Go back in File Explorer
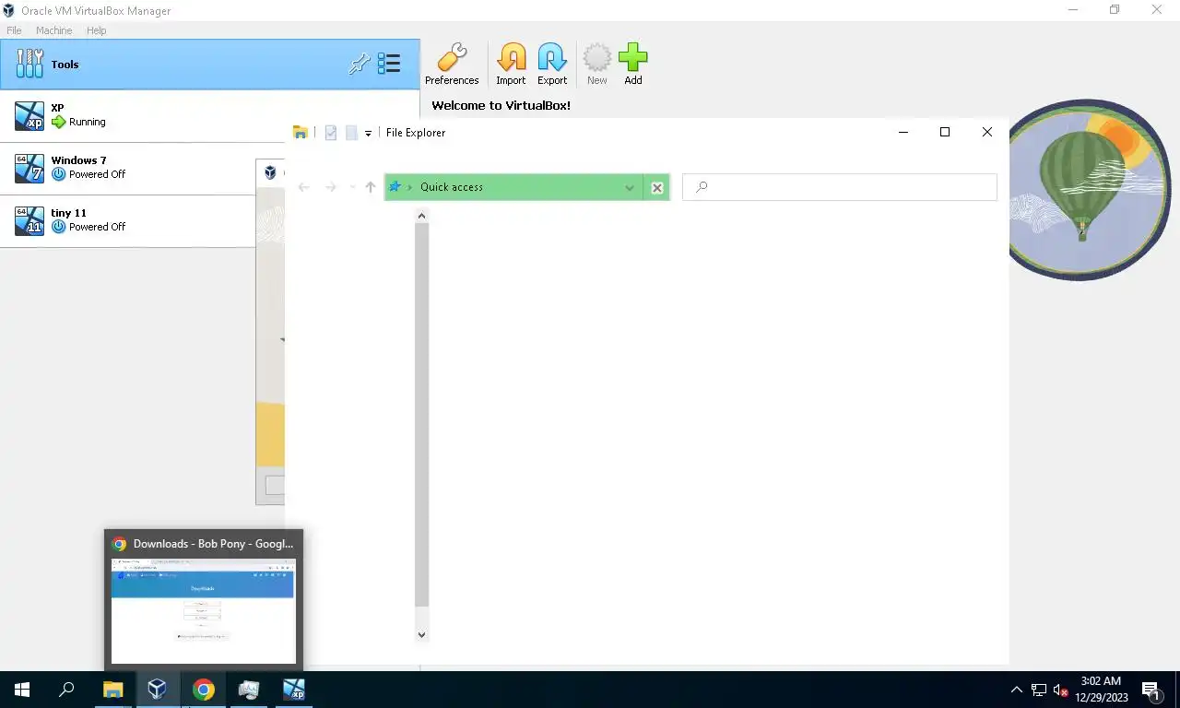1180x708 pixels. pos(303,187)
